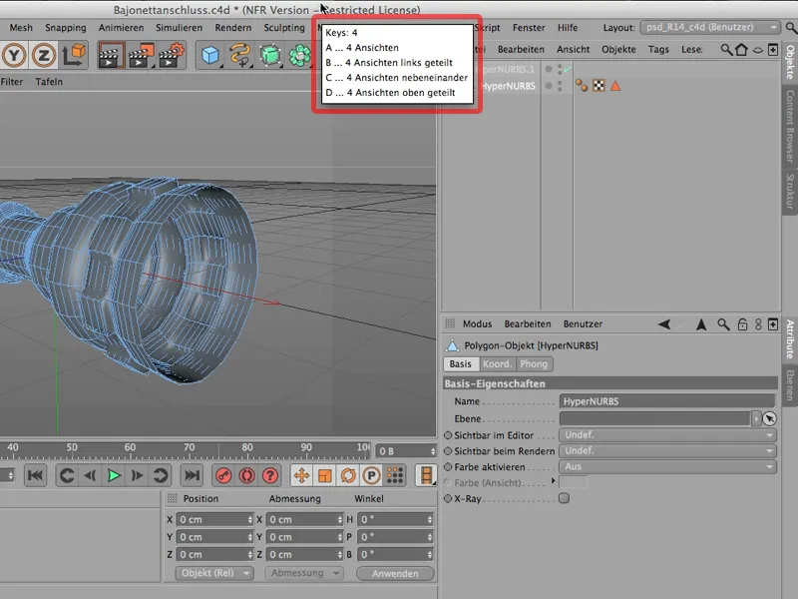Switch to the Phong tab

pos(534,364)
